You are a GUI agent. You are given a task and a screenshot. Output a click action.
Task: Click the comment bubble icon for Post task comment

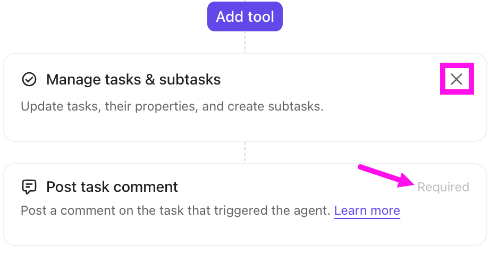[29, 187]
